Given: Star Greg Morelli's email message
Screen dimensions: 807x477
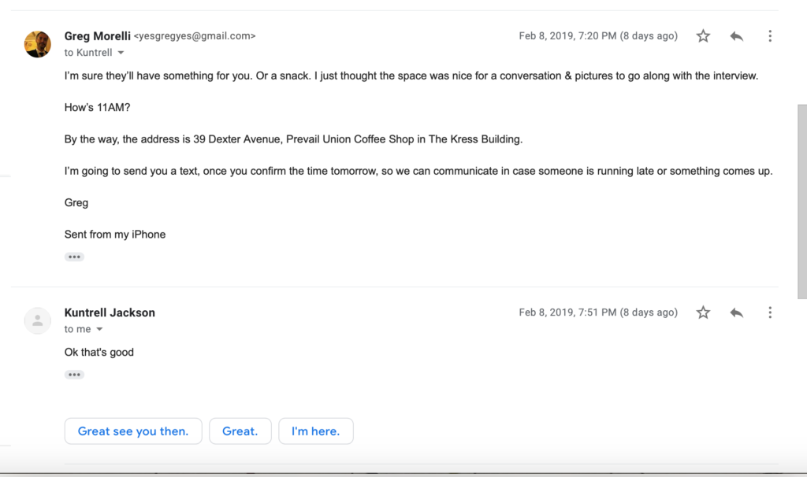Looking at the screenshot, I should (x=703, y=36).
